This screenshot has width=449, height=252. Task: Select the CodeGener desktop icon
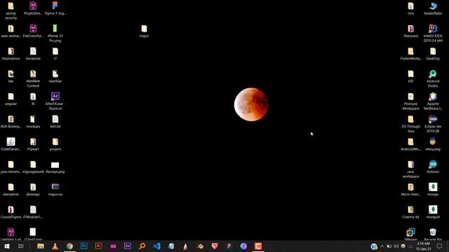coord(11,144)
